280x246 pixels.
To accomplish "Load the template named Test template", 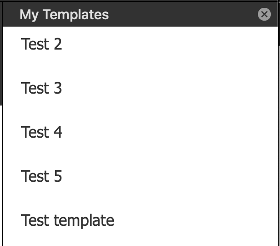I will tap(67, 221).
